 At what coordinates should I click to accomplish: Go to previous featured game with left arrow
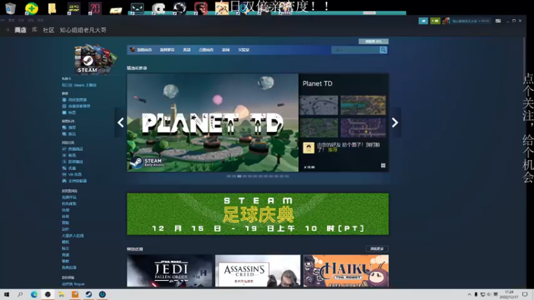(121, 123)
